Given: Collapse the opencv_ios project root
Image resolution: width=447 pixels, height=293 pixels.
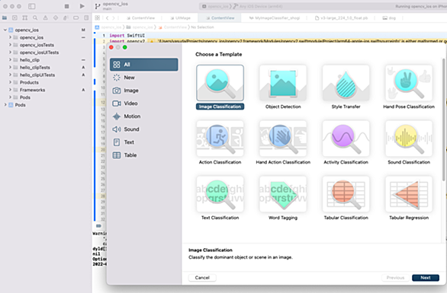Looking at the screenshot, I should [5, 30].
